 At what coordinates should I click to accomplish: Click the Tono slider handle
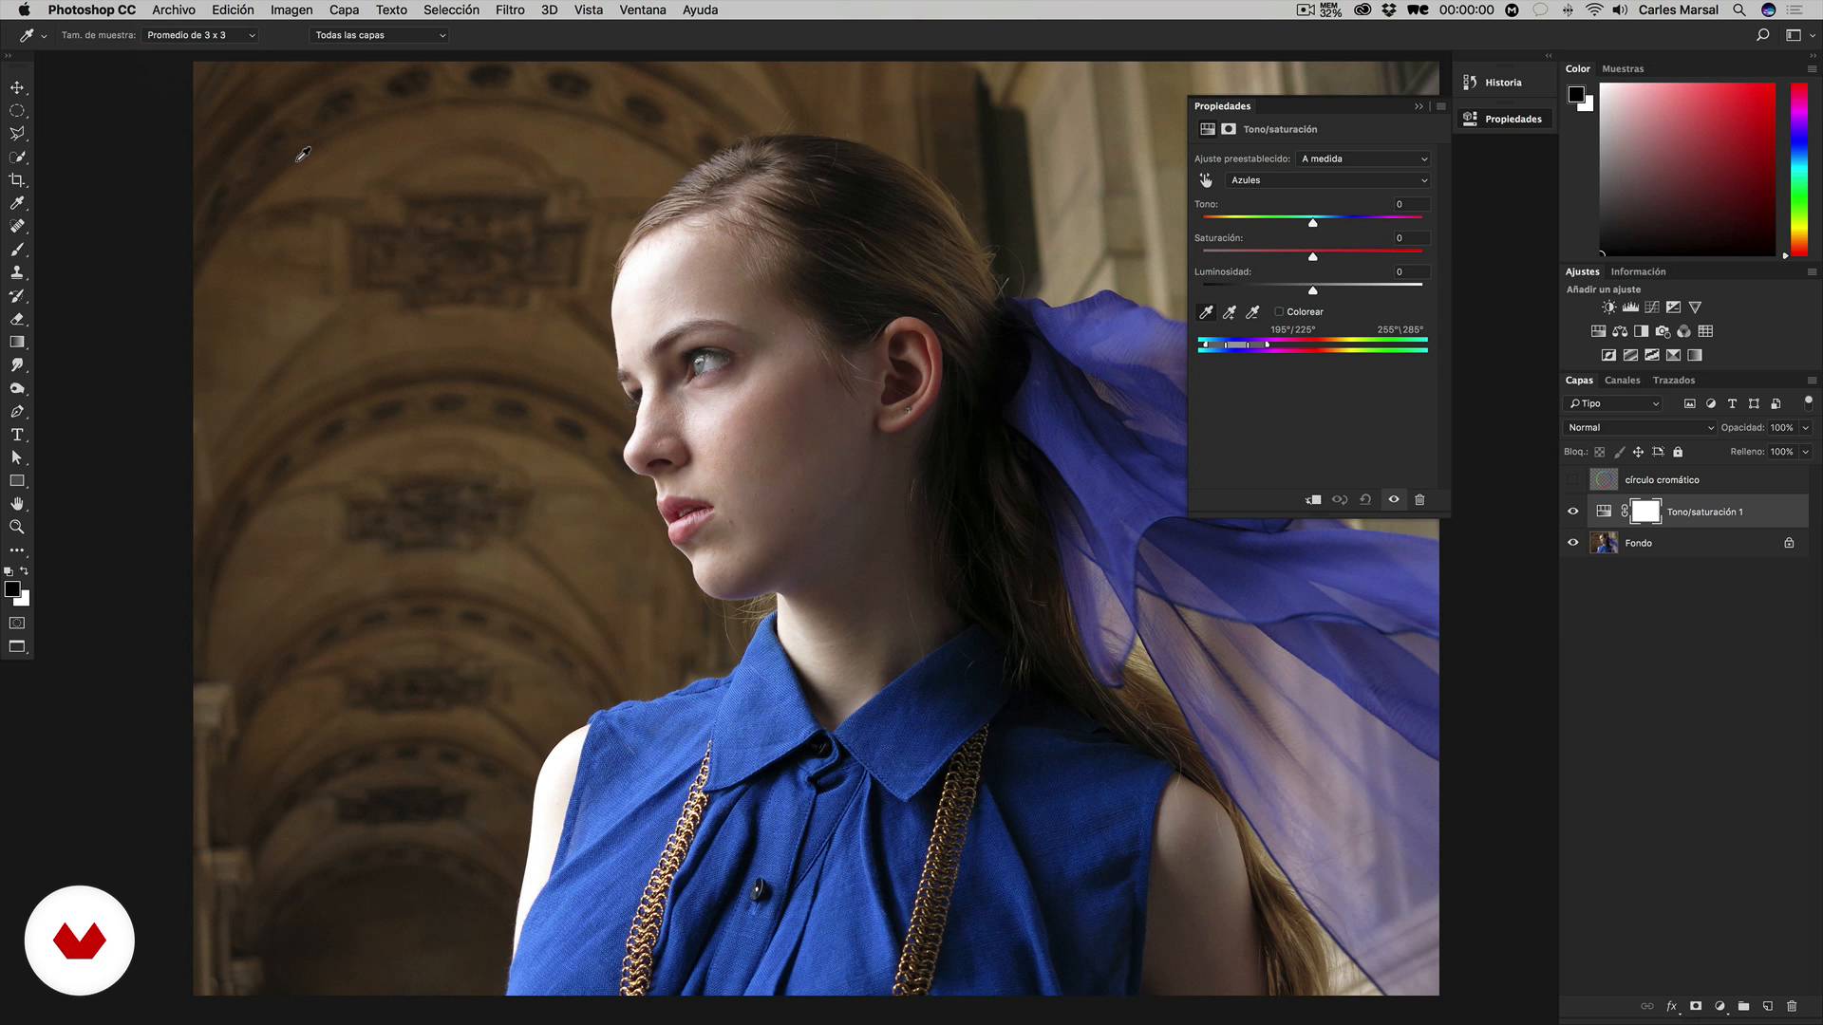tap(1313, 223)
